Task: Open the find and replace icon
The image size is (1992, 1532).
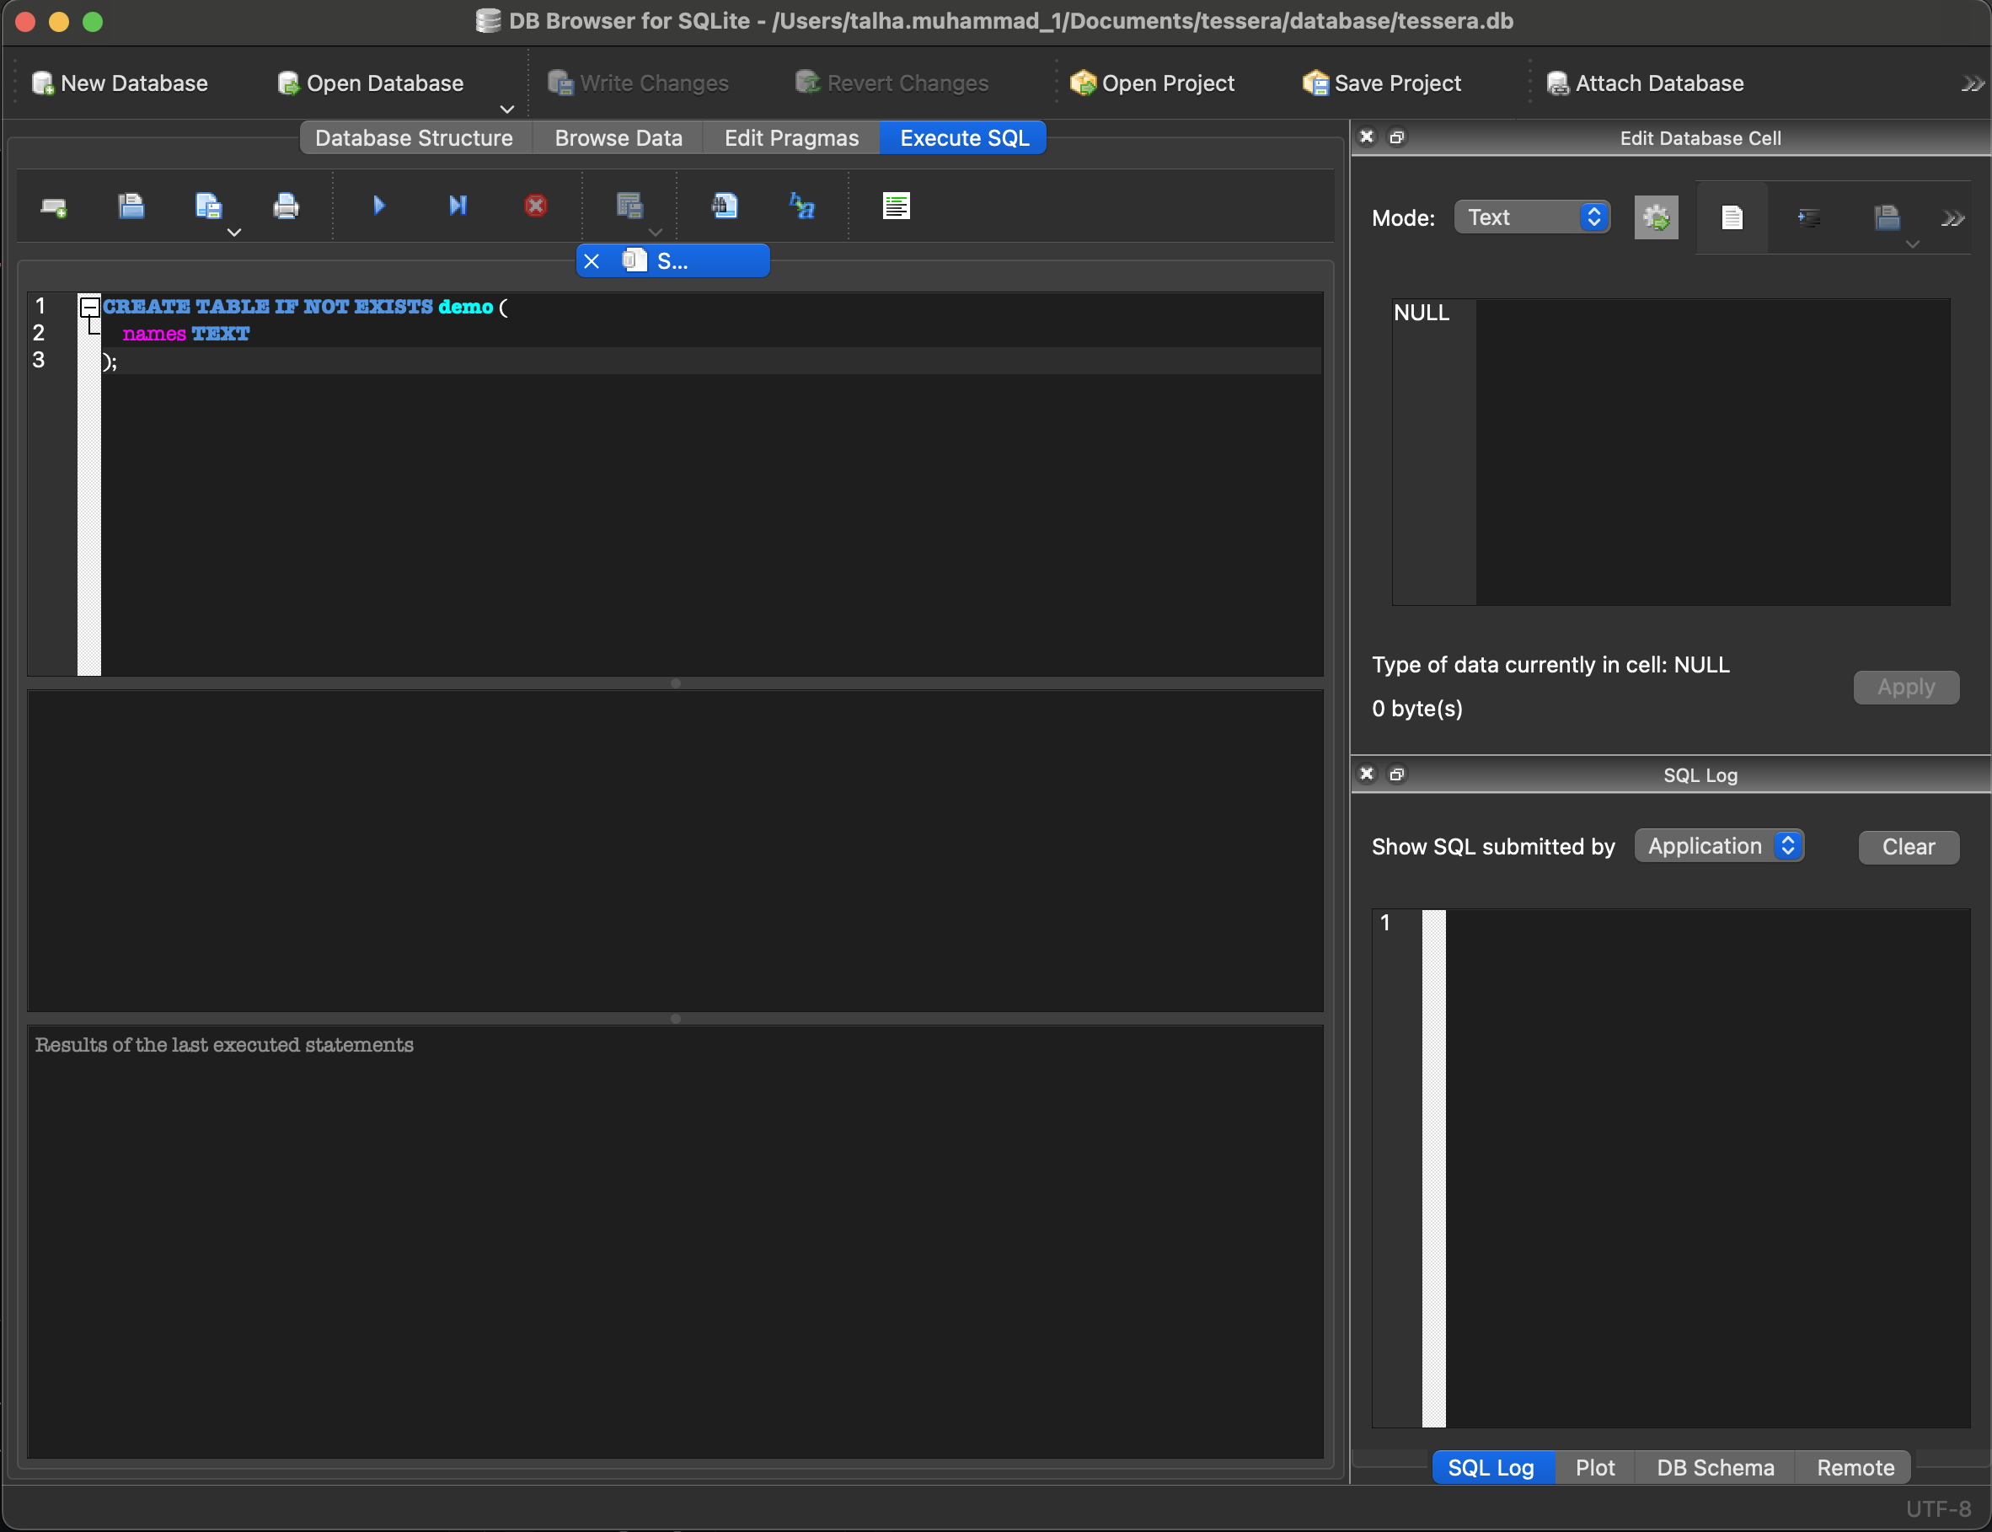Action: coord(802,206)
